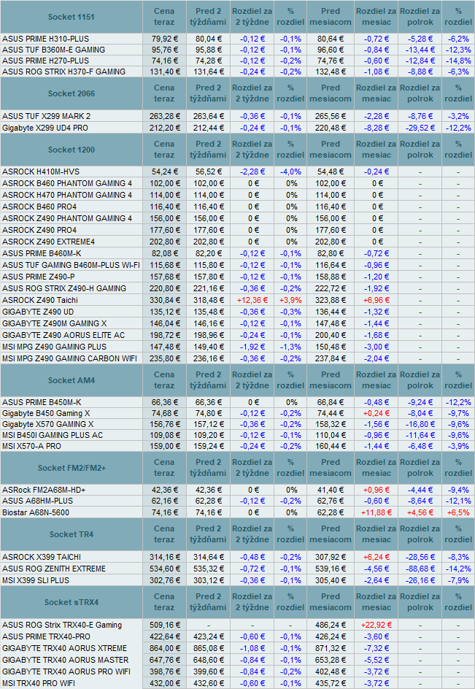Select GIGABYTE Z490 UD row name
The width and height of the screenshot is (475, 689).
point(38,312)
